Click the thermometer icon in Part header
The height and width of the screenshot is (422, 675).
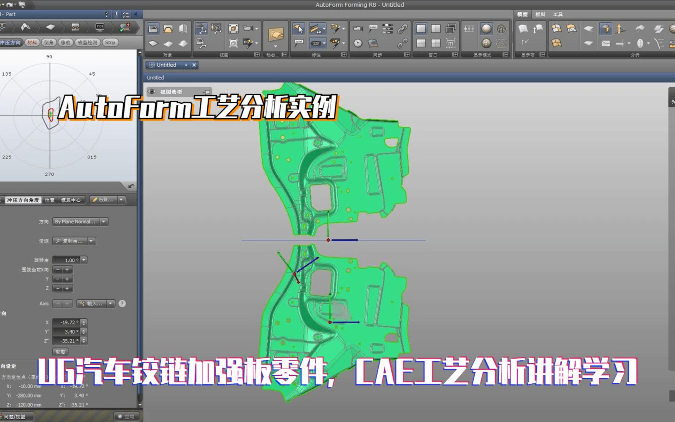point(116,14)
